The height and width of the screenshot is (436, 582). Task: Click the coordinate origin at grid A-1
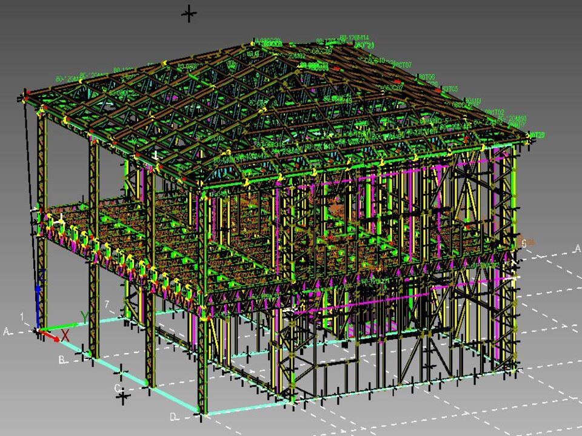point(38,330)
